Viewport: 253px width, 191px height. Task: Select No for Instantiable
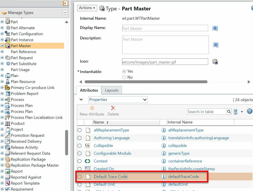[124, 77]
